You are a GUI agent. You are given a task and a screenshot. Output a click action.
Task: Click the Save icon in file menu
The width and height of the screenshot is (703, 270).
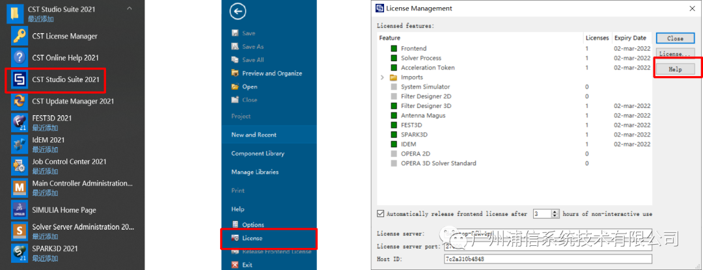tap(234, 33)
